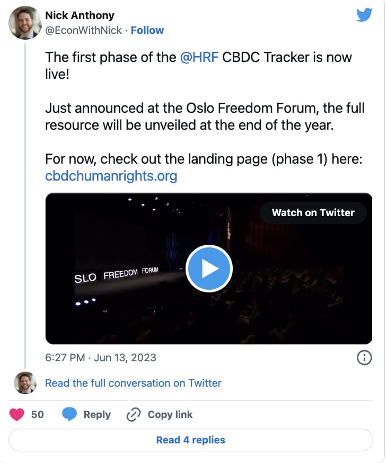Click Read the full conversation on Twitter

pyautogui.click(x=133, y=383)
